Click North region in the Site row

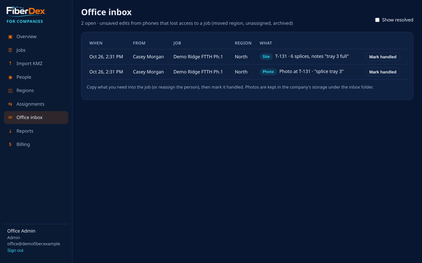[241, 57]
